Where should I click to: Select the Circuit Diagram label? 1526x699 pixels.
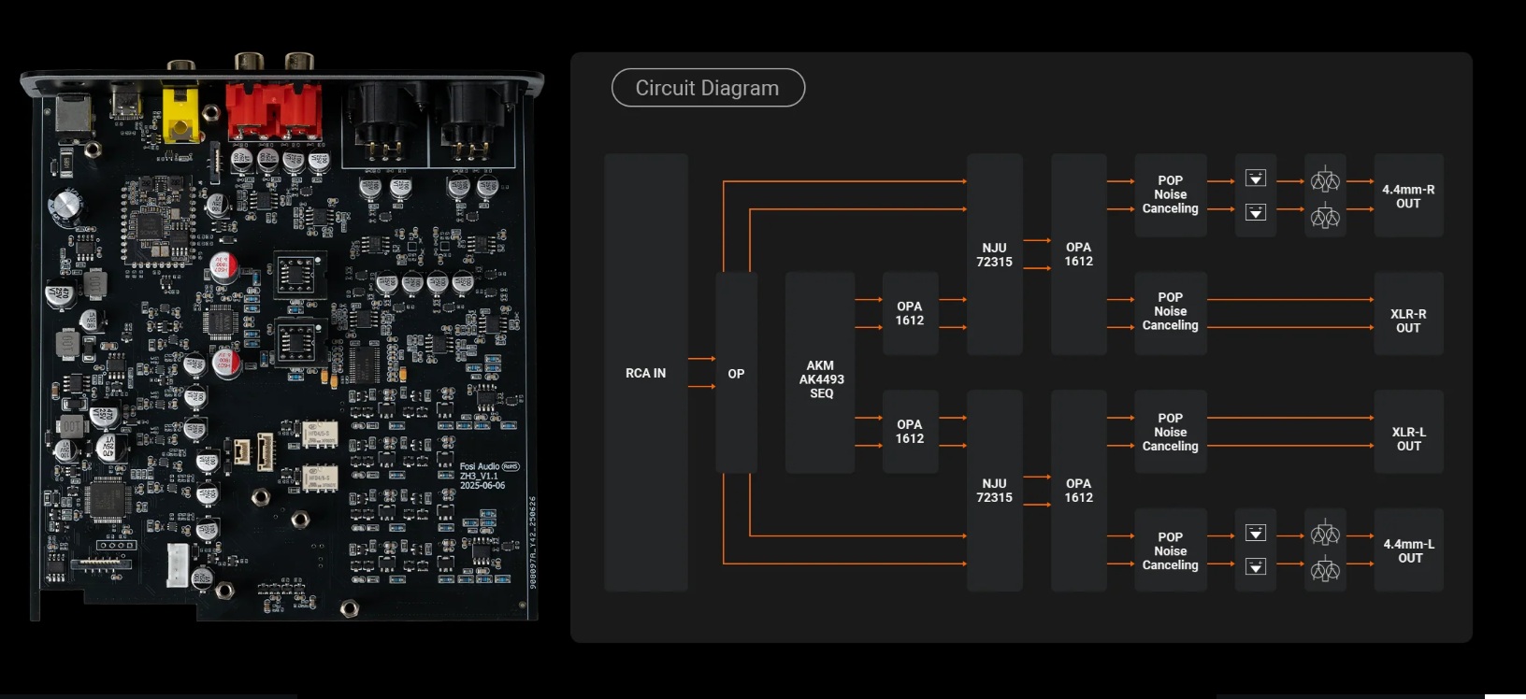click(707, 88)
